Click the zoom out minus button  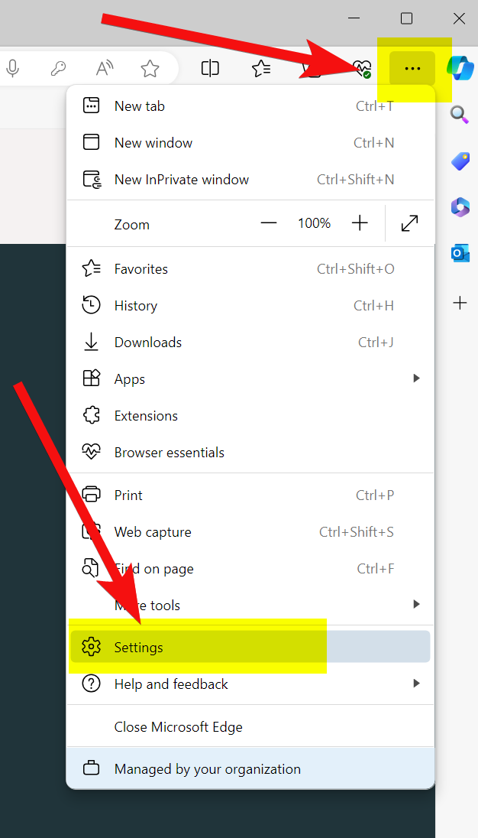(269, 223)
